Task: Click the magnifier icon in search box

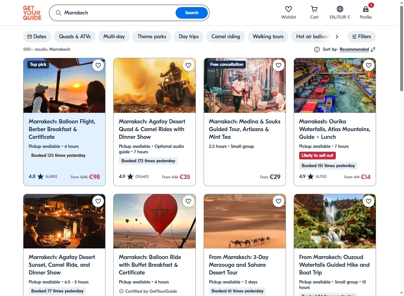Action: coord(59,13)
